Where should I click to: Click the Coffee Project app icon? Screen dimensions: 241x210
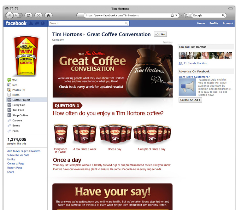click(9, 100)
